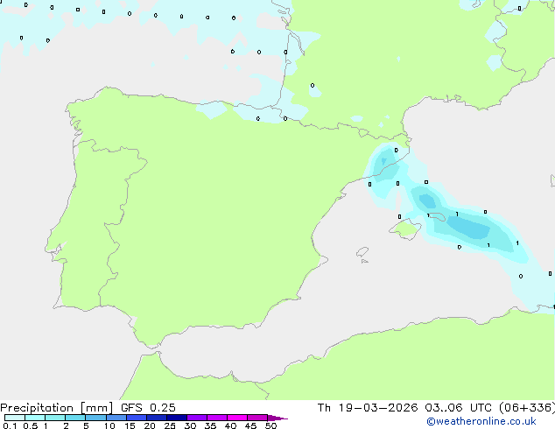Select the 10–15 mm blue legend swatch
The height and width of the screenshot is (429, 555).
[x=116, y=418]
